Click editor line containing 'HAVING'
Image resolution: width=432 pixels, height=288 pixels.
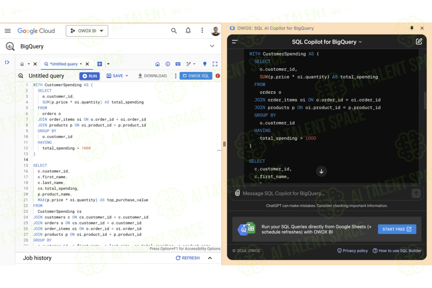45,142
